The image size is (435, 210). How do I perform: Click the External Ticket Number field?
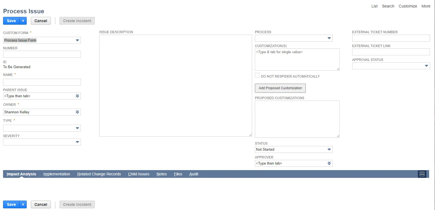click(391, 38)
